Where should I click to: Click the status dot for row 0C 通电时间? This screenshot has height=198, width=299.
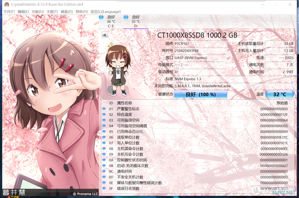click(104, 171)
